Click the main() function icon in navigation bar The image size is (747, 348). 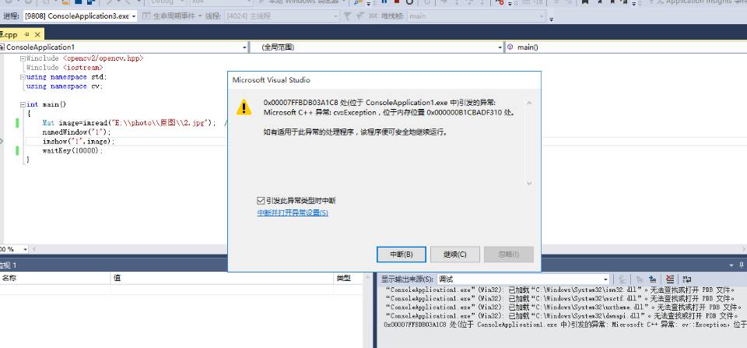click(510, 47)
